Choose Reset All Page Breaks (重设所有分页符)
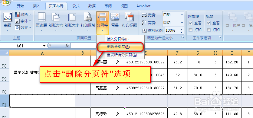Viewport: 253px width, 118px height. click(120, 55)
